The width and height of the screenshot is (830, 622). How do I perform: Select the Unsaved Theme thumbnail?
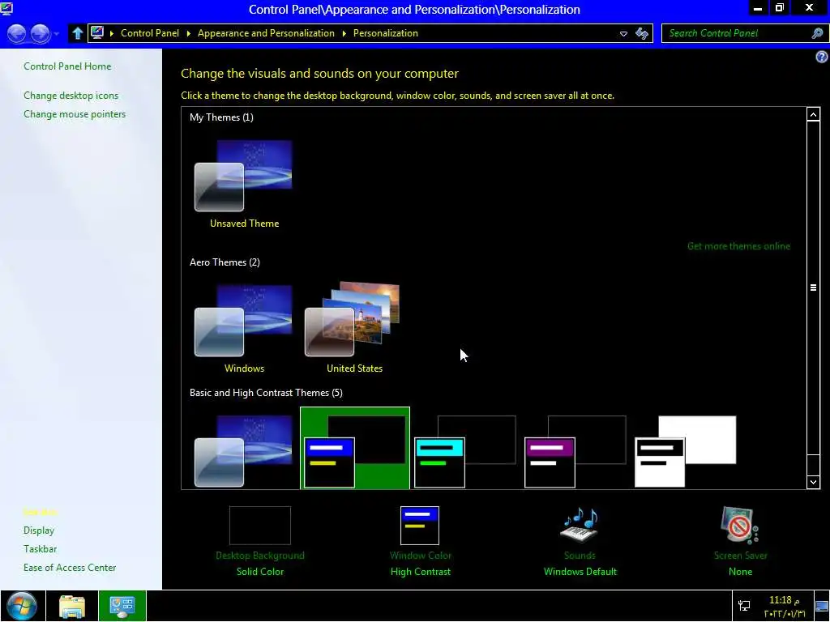pos(243,184)
